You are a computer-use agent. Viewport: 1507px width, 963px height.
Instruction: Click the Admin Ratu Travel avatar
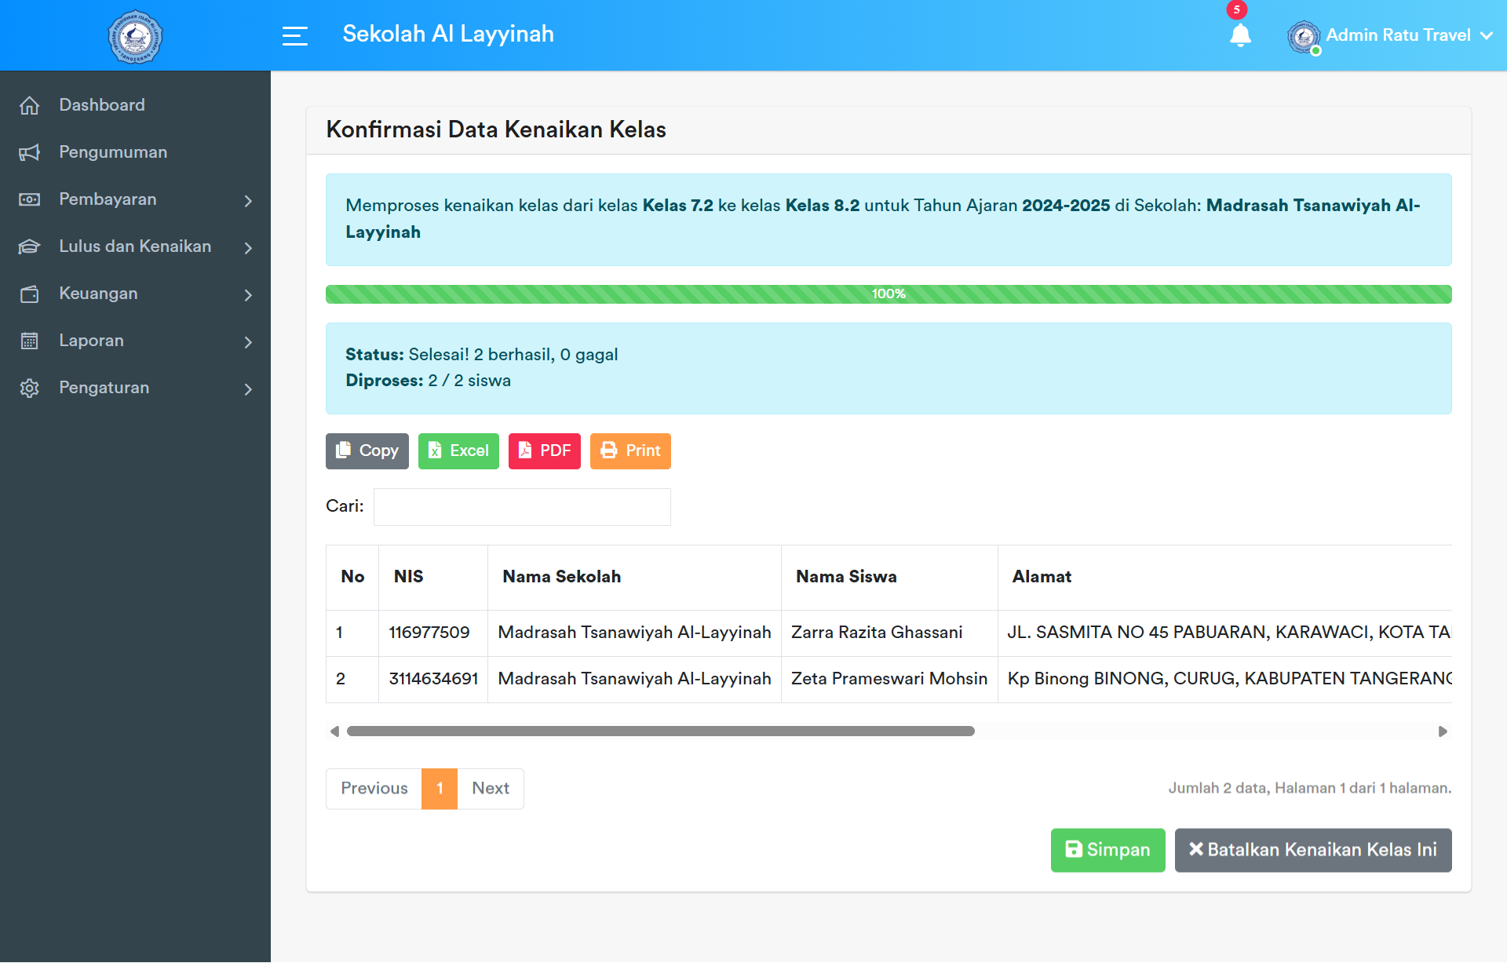pos(1303,36)
